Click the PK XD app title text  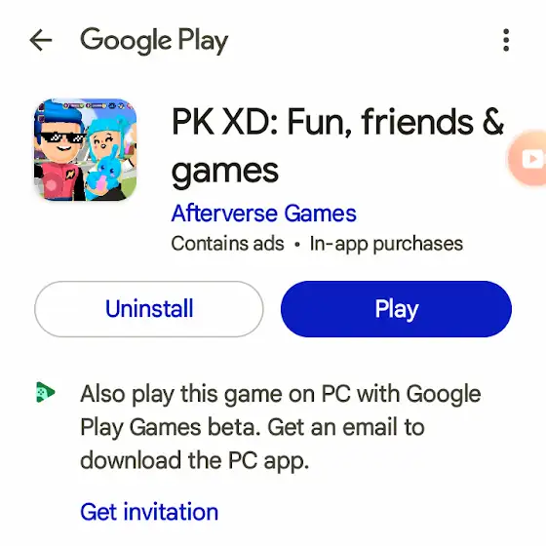(x=337, y=145)
